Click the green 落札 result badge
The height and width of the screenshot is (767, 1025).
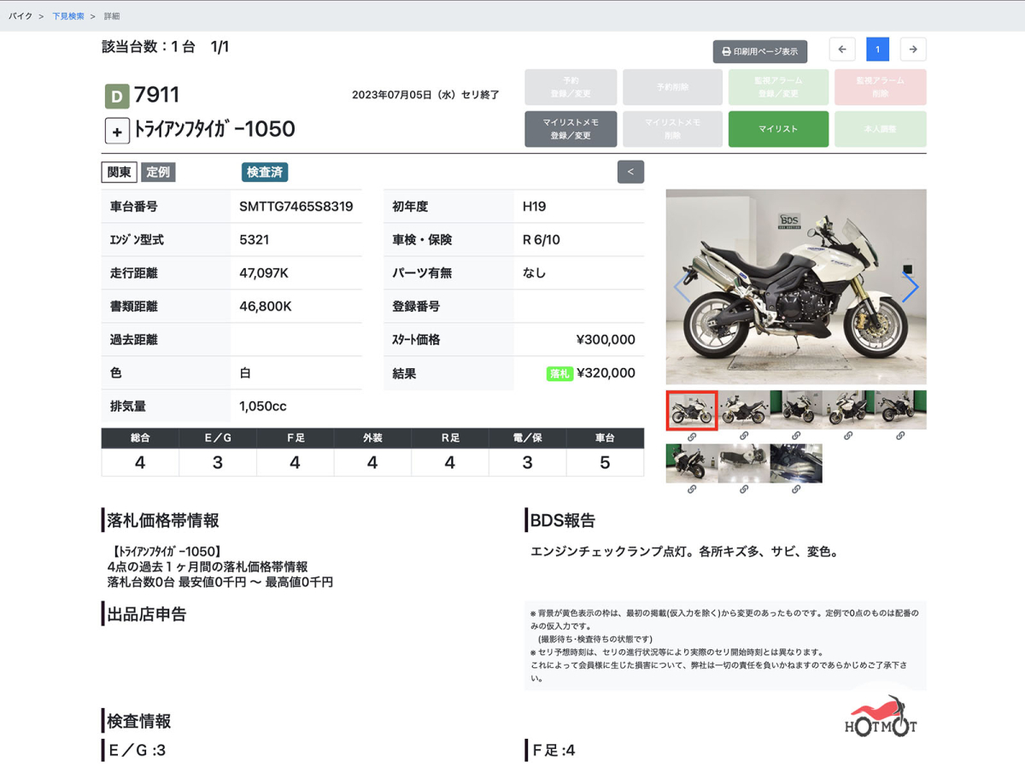[x=559, y=373]
